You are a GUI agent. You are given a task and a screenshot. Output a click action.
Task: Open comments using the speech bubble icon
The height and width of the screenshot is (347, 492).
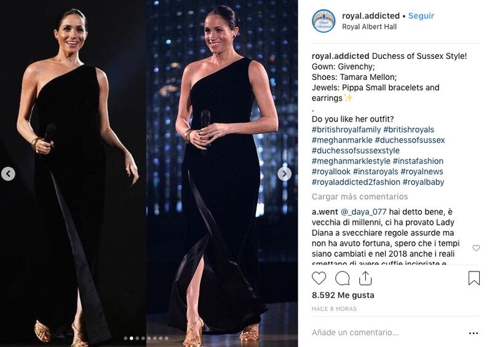[x=342, y=278]
